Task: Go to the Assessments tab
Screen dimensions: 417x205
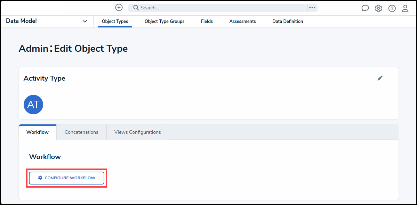Action: click(x=242, y=21)
